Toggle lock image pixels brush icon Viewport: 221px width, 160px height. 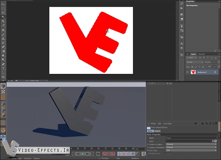coord(196,67)
